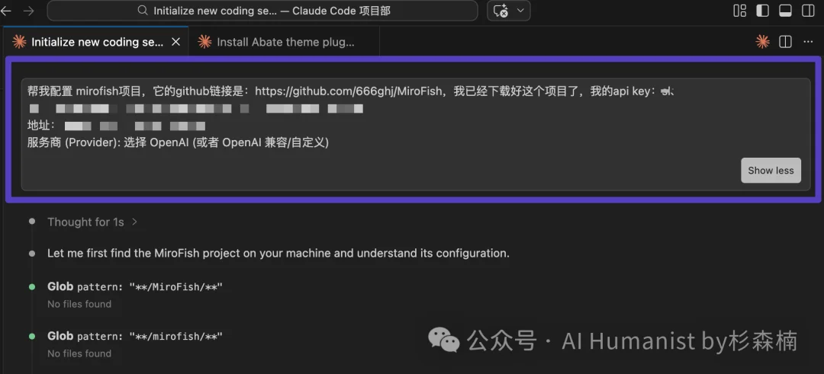
Task: Select the 'Initialize new coding se...' tab
Action: (96, 42)
